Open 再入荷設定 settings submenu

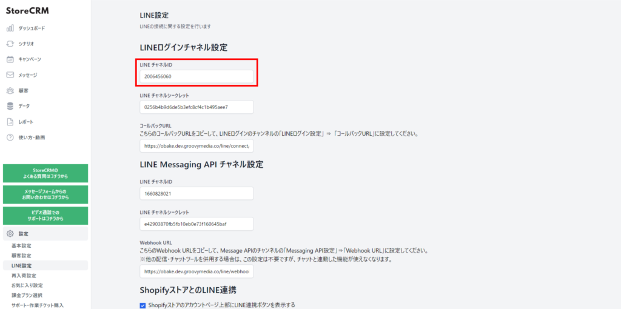[24, 275]
